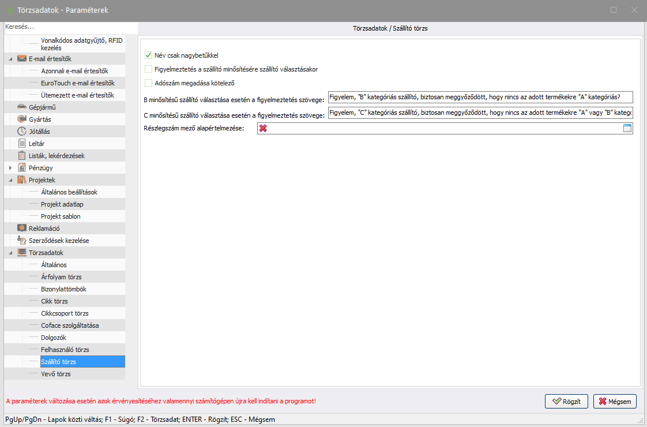
Task: Click the Gépjármű car icon
Action: click(22, 107)
